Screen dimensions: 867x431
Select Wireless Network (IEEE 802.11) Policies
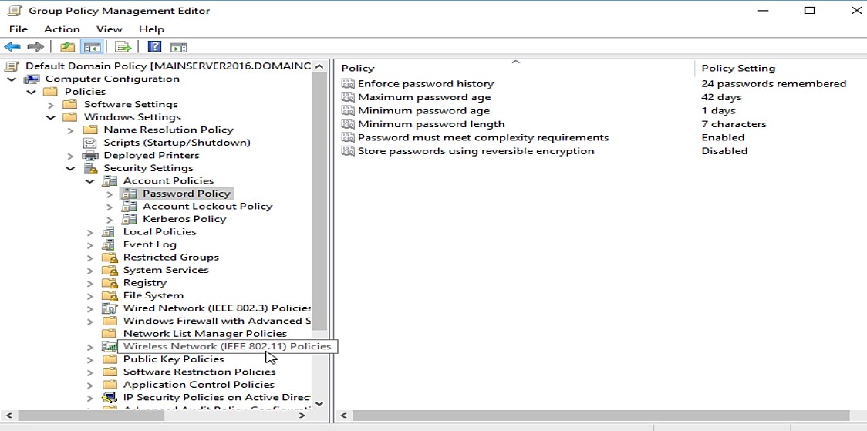point(227,347)
